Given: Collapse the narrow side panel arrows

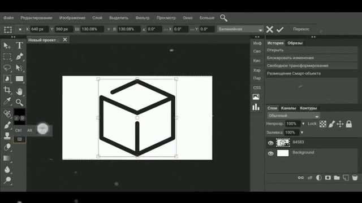Looking at the screenshot, I should [257, 37].
